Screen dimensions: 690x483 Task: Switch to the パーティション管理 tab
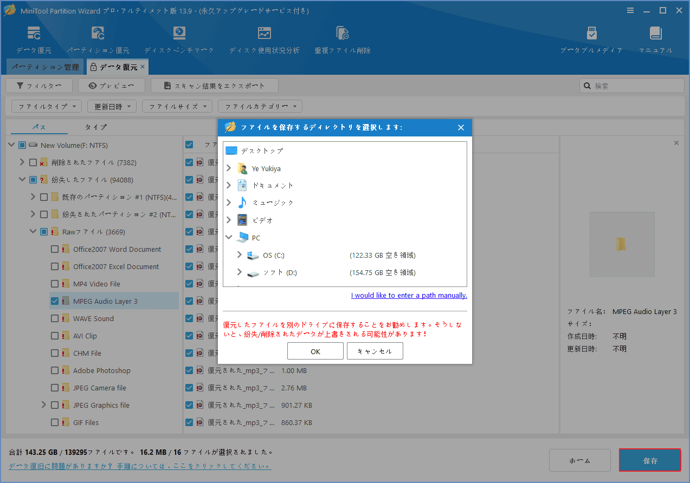pos(45,67)
